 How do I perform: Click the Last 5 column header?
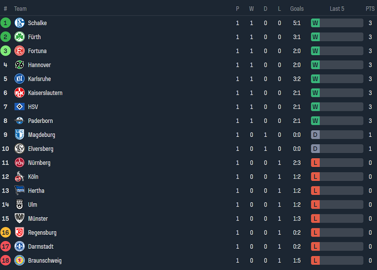tap(337, 9)
